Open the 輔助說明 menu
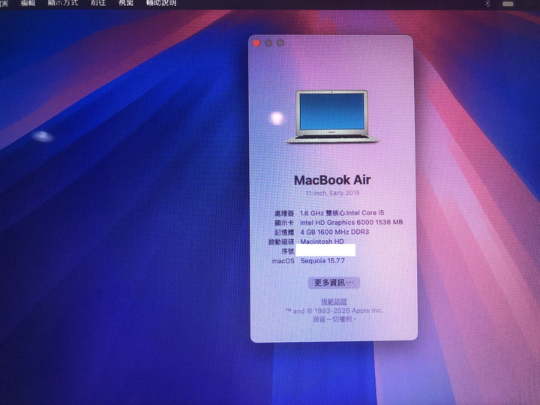The image size is (540, 405). [x=161, y=3]
